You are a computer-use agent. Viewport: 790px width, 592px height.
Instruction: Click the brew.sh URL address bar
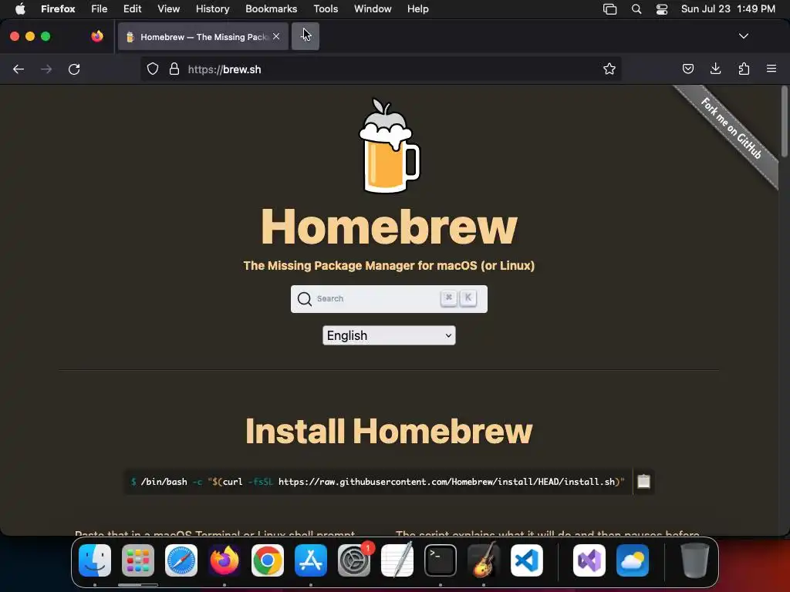tap(380, 69)
